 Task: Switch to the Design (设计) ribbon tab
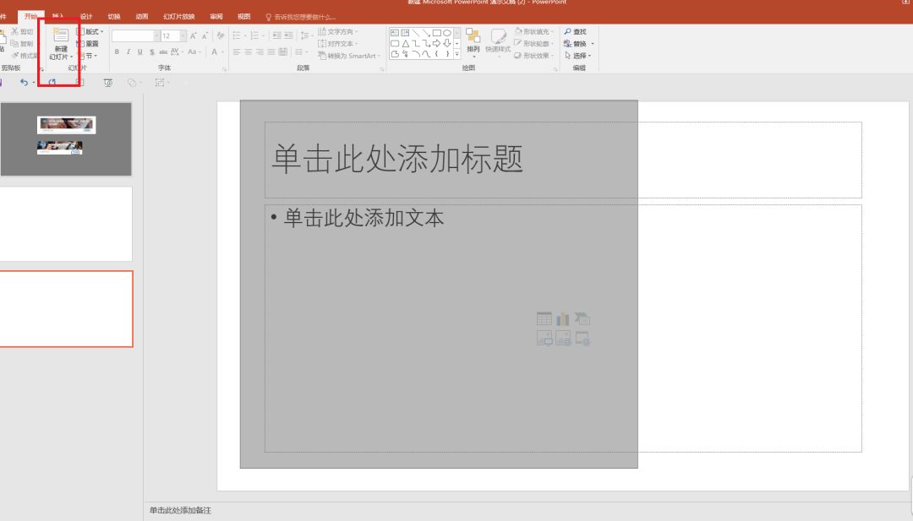(x=86, y=16)
